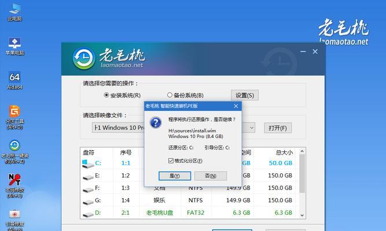The height and width of the screenshot is (231, 386).
Task: Click the FAT32 file system cell
Action: pyautogui.click(x=196, y=213)
